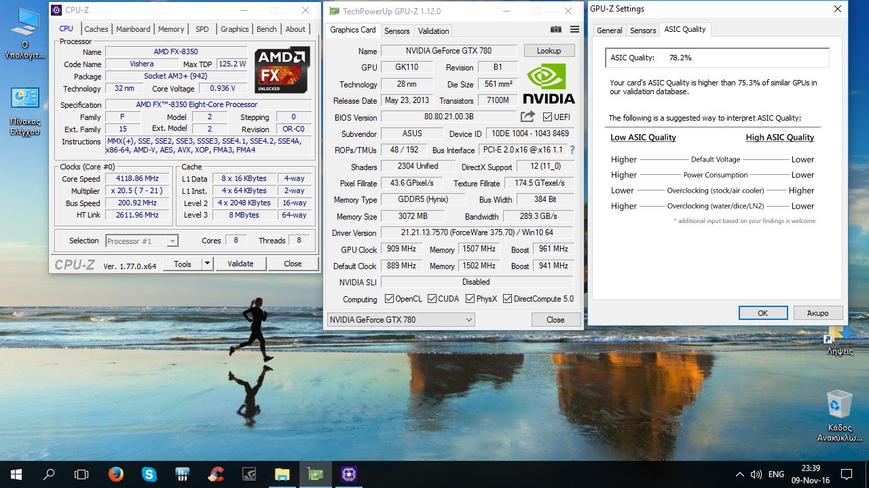
Task: Open Task View from the taskbar
Action: pos(81,474)
